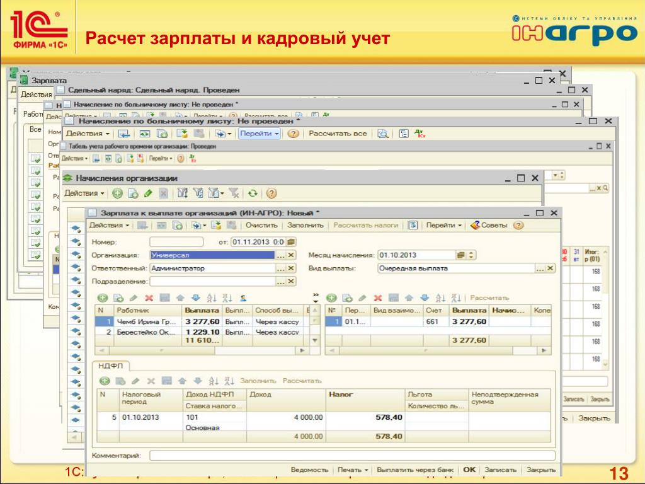Confirm with the OK button
645x484 pixels.
tap(469, 470)
